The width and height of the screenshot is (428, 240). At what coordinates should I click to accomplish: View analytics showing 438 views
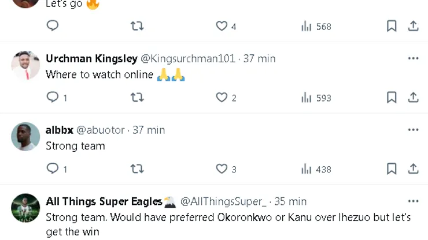pyautogui.click(x=316, y=169)
